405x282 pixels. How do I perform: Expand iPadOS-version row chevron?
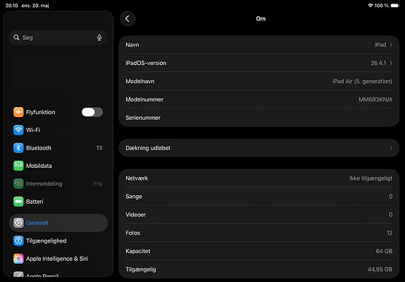tap(391, 63)
